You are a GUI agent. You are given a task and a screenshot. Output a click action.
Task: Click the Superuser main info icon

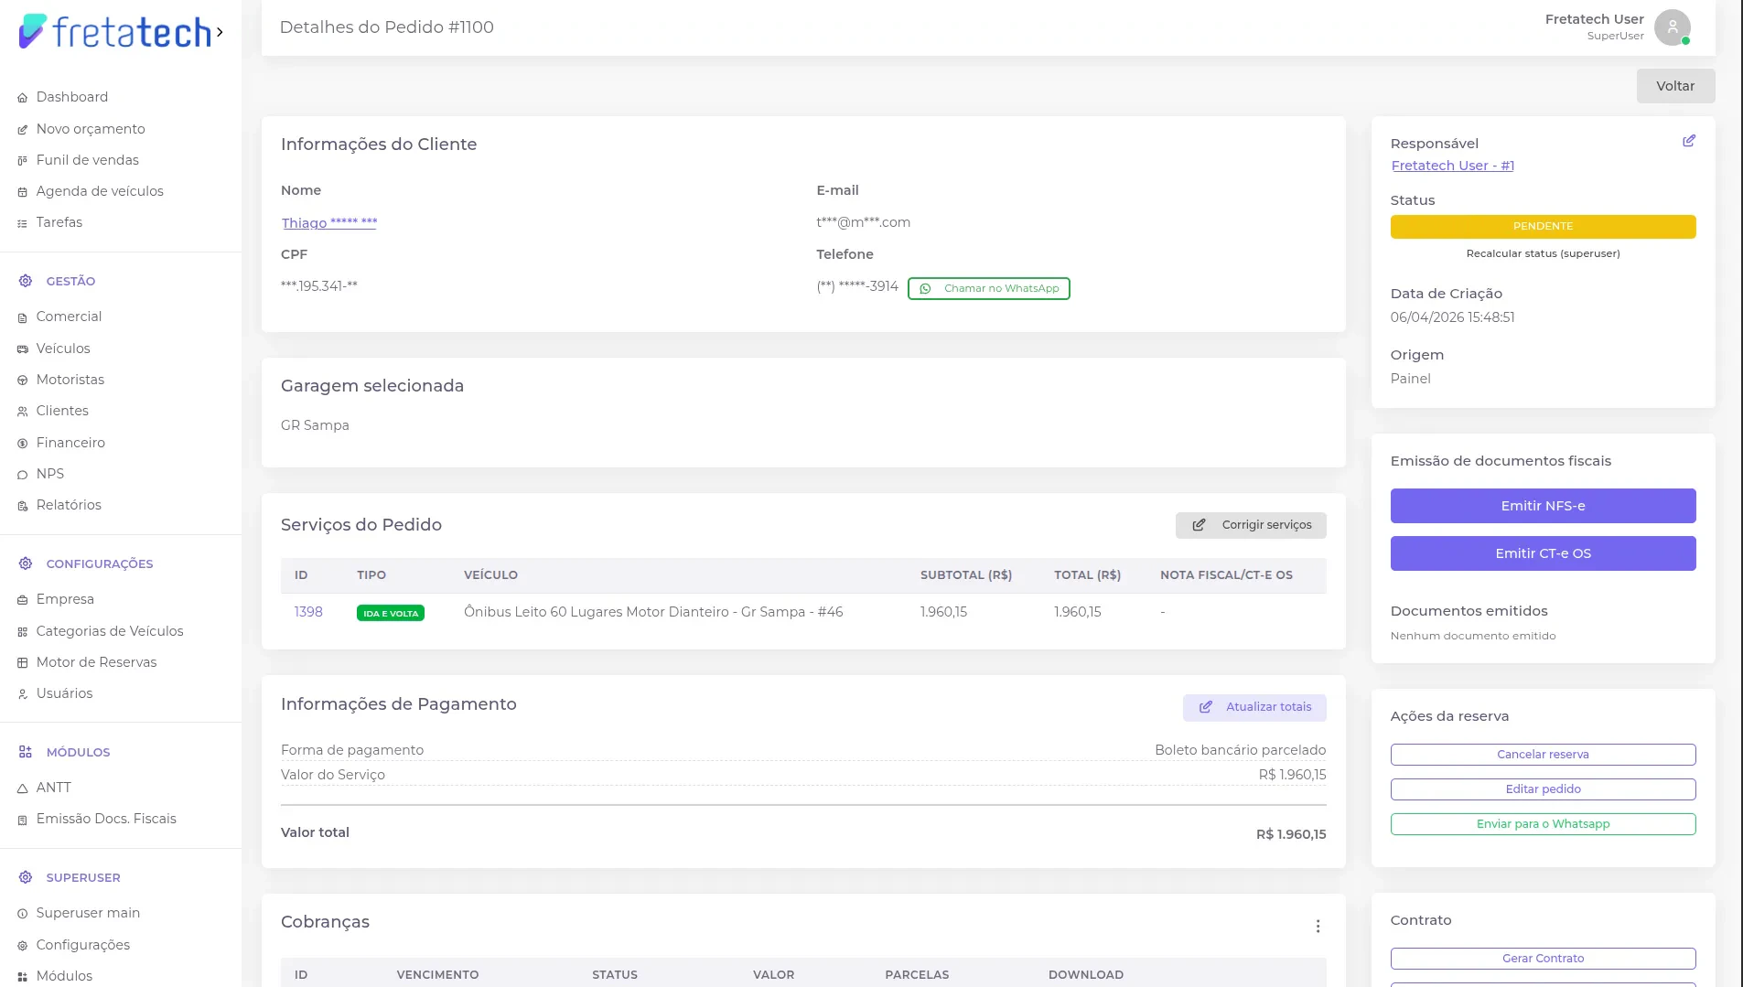23,914
